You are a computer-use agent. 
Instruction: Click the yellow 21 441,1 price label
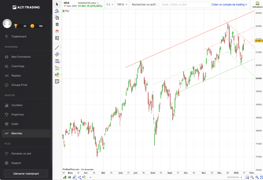(x=259, y=41)
